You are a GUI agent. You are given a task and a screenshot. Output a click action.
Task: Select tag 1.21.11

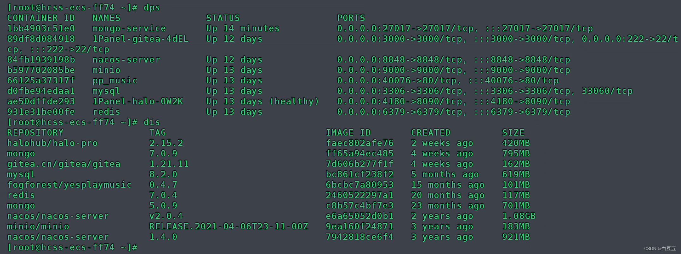(169, 164)
